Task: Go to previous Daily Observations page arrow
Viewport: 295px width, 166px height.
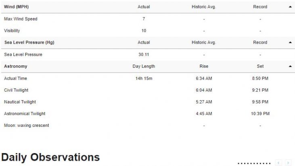Action: (x=278, y=163)
